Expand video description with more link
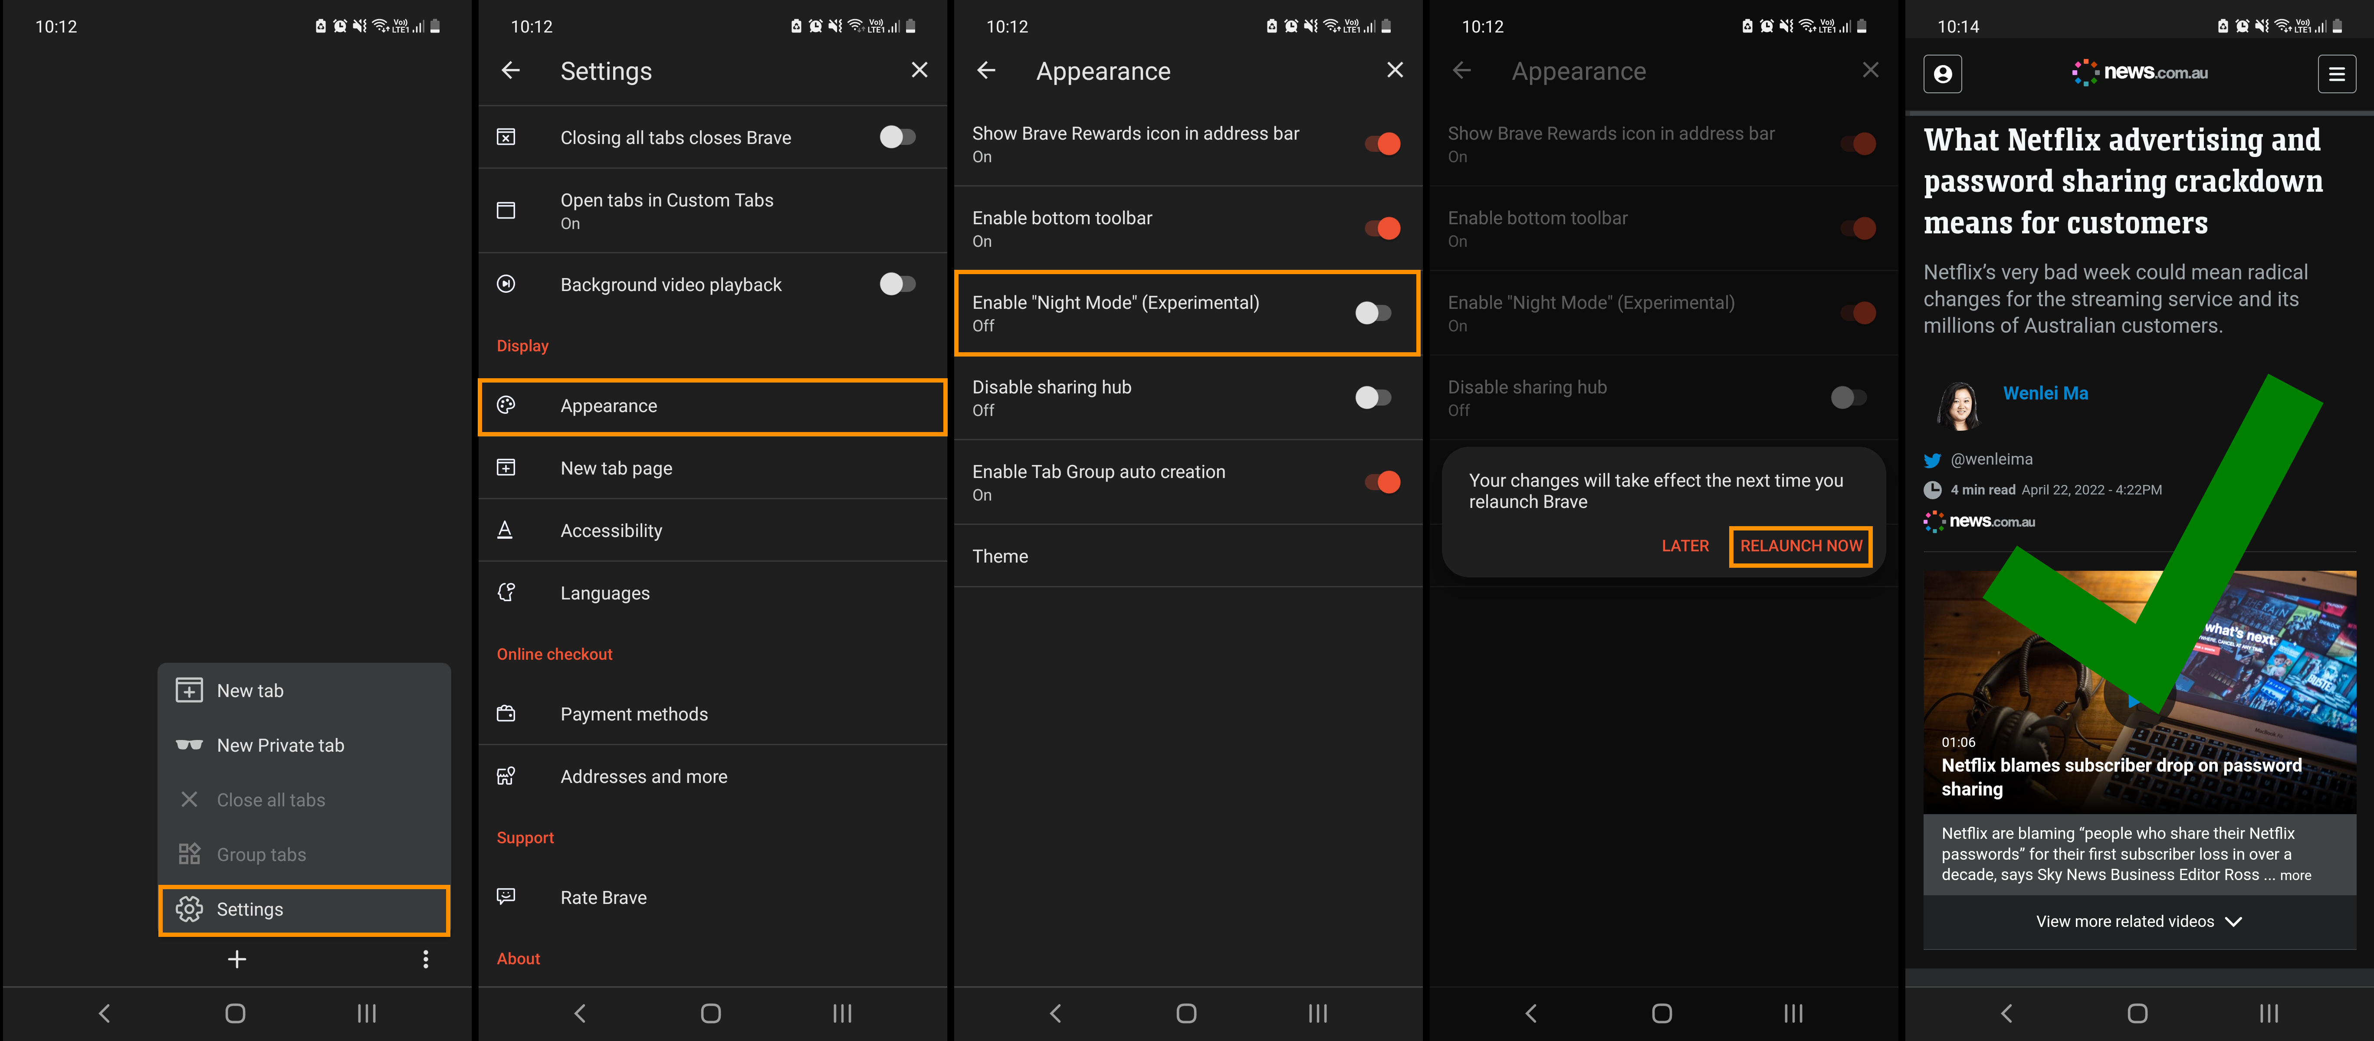The image size is (2374, 1041). [2295, 876]
